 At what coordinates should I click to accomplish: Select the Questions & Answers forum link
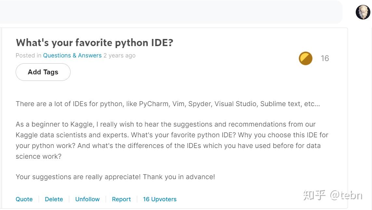pyautogui.click(x=72, y=56)
